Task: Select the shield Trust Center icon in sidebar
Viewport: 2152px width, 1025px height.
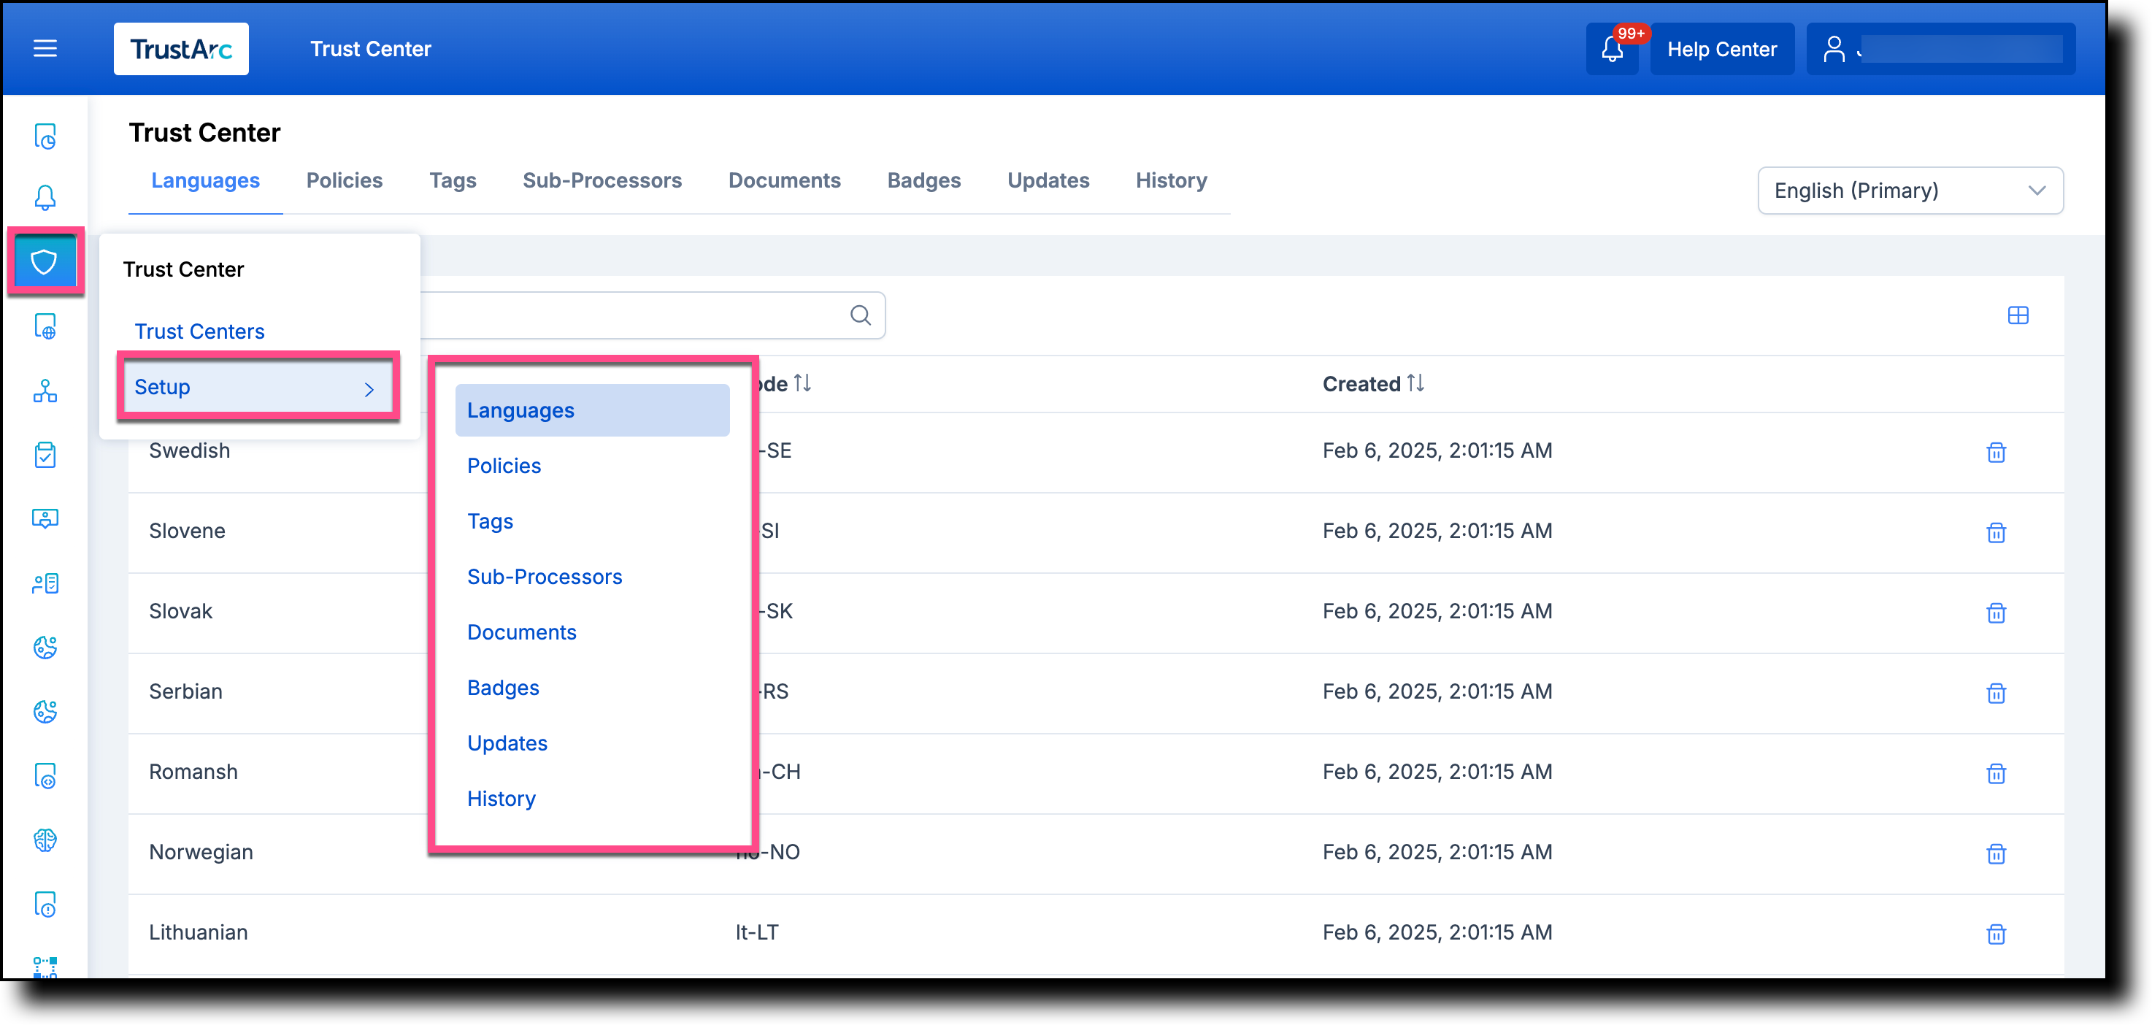Action: pos(45,261)
